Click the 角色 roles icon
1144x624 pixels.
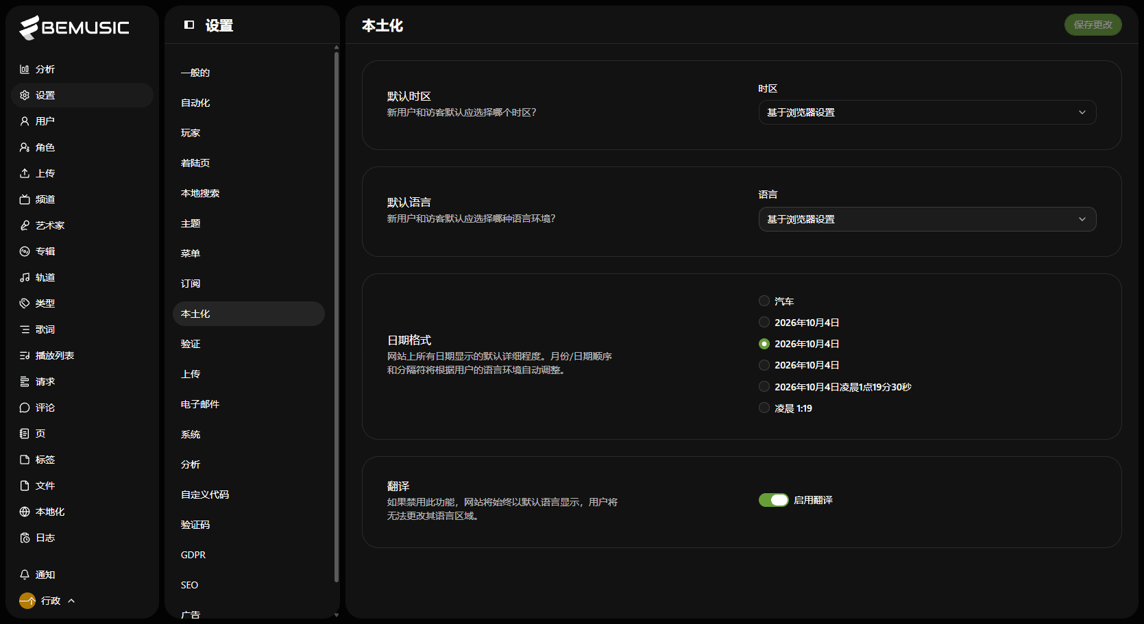click(x=25, y=147)
